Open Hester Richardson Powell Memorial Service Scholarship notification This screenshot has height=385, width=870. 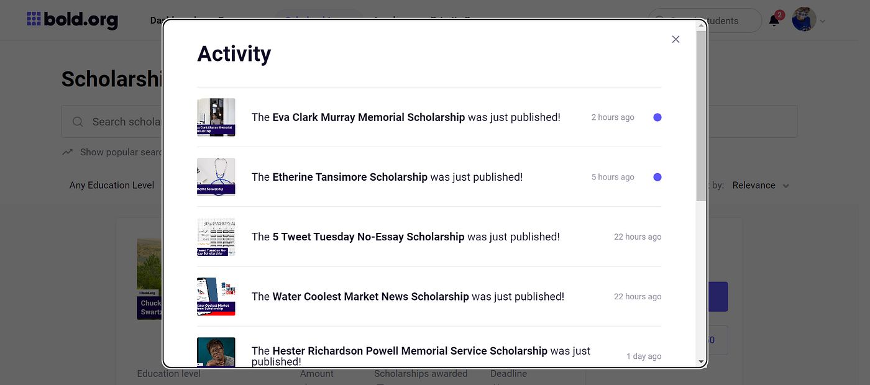pyautogui.click(x=429, y=351)
